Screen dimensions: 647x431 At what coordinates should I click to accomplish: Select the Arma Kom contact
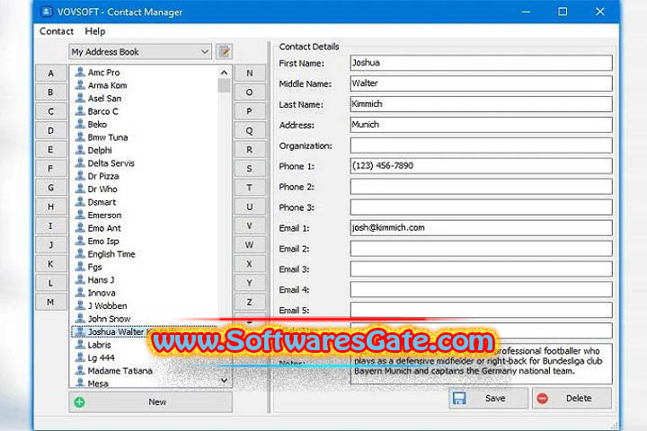[x=107, y=85]
